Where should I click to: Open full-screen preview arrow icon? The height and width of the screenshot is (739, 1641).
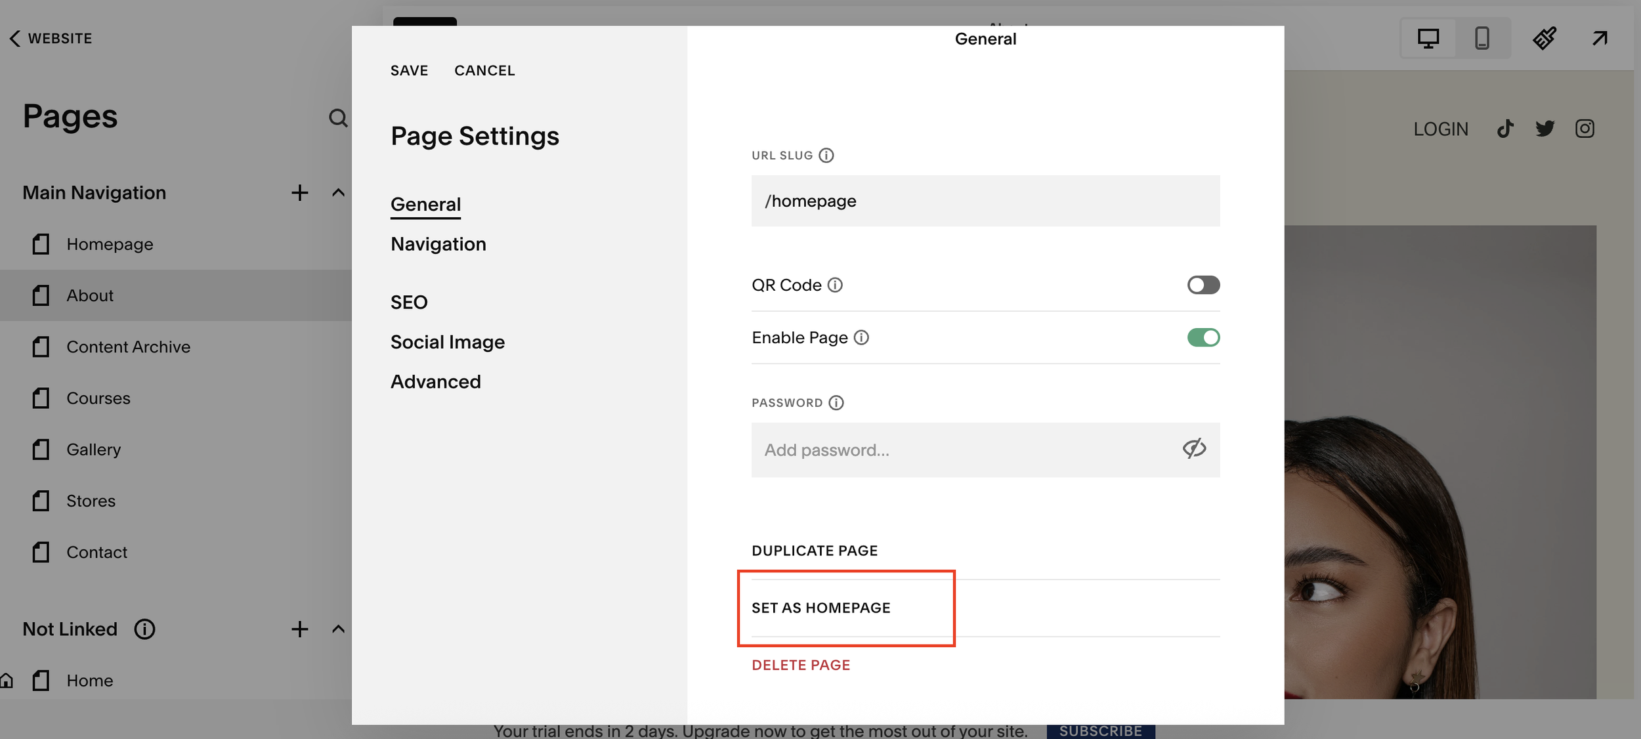pyautogui.click(x=1600, y=38)
